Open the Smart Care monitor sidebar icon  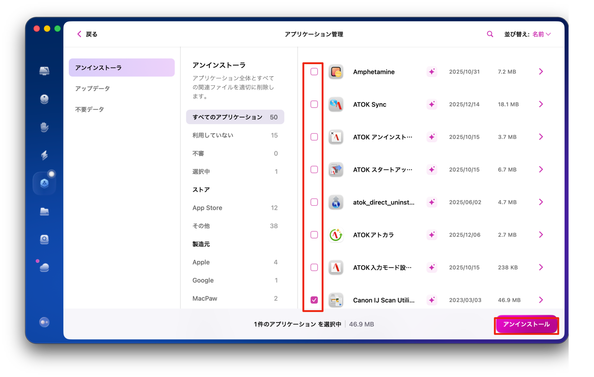(44, 71)
